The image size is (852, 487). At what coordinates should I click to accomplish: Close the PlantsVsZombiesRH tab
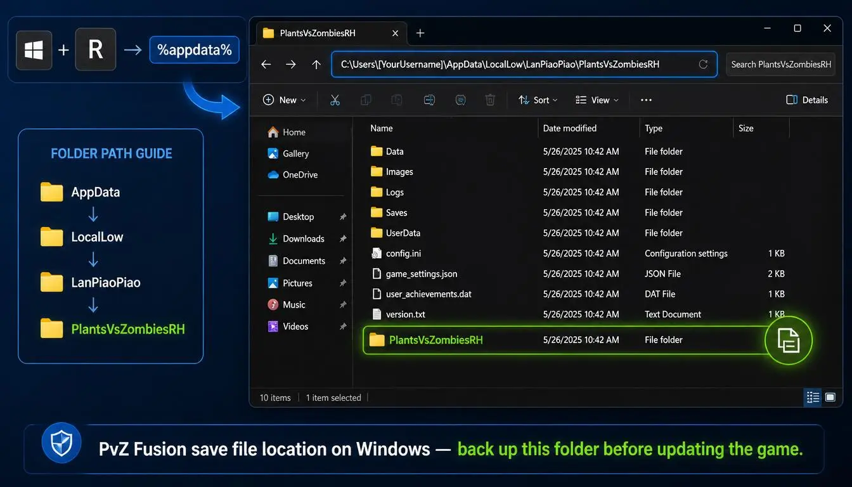(x=396, y=33)
